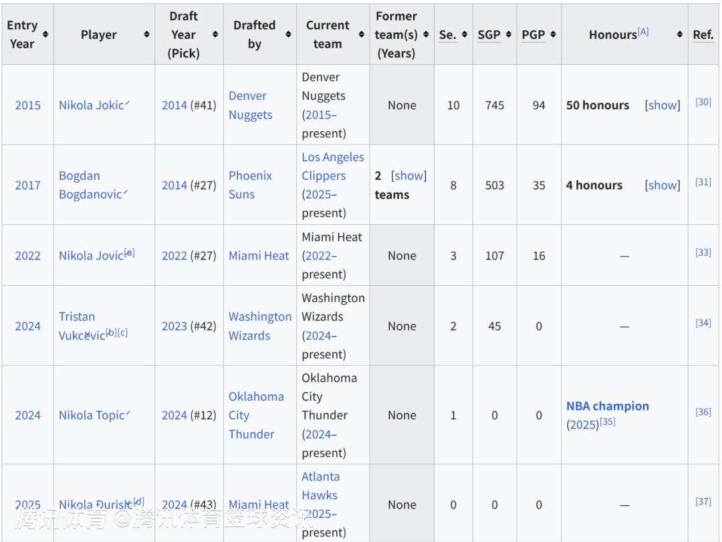Sort by Current team column
This screenshot has height=542, width=722.
point(362,34)
